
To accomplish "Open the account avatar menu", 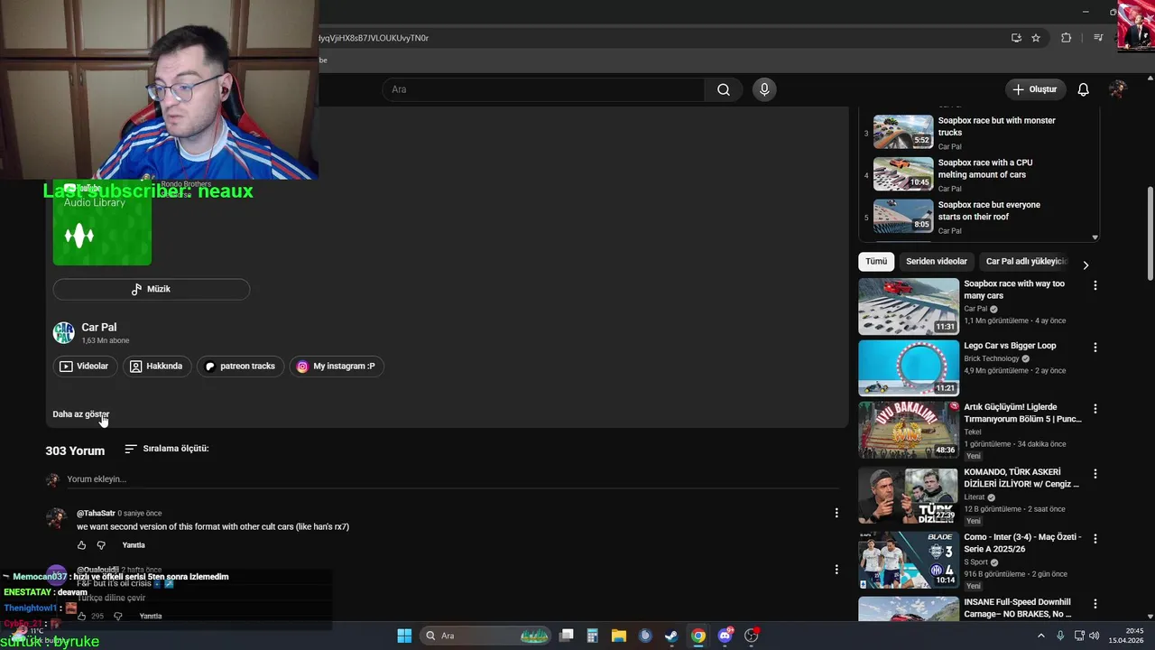I will (x=1117, y=89).
